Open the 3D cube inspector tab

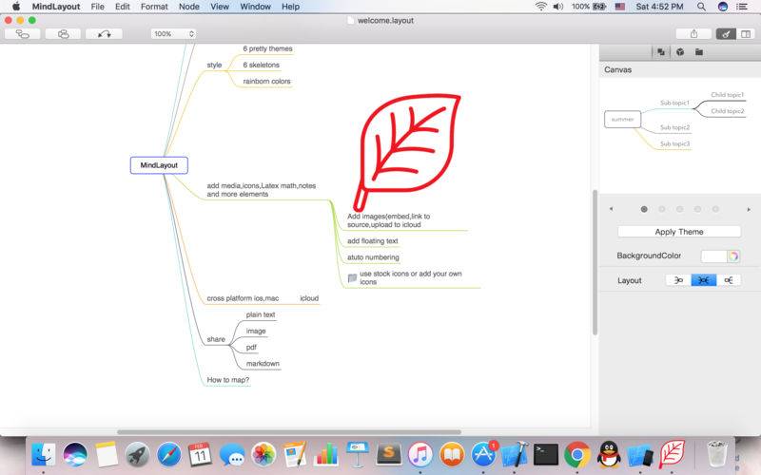[x=680, y=52]
